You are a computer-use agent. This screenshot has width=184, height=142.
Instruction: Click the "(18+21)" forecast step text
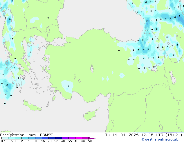[x=174, y=135]
